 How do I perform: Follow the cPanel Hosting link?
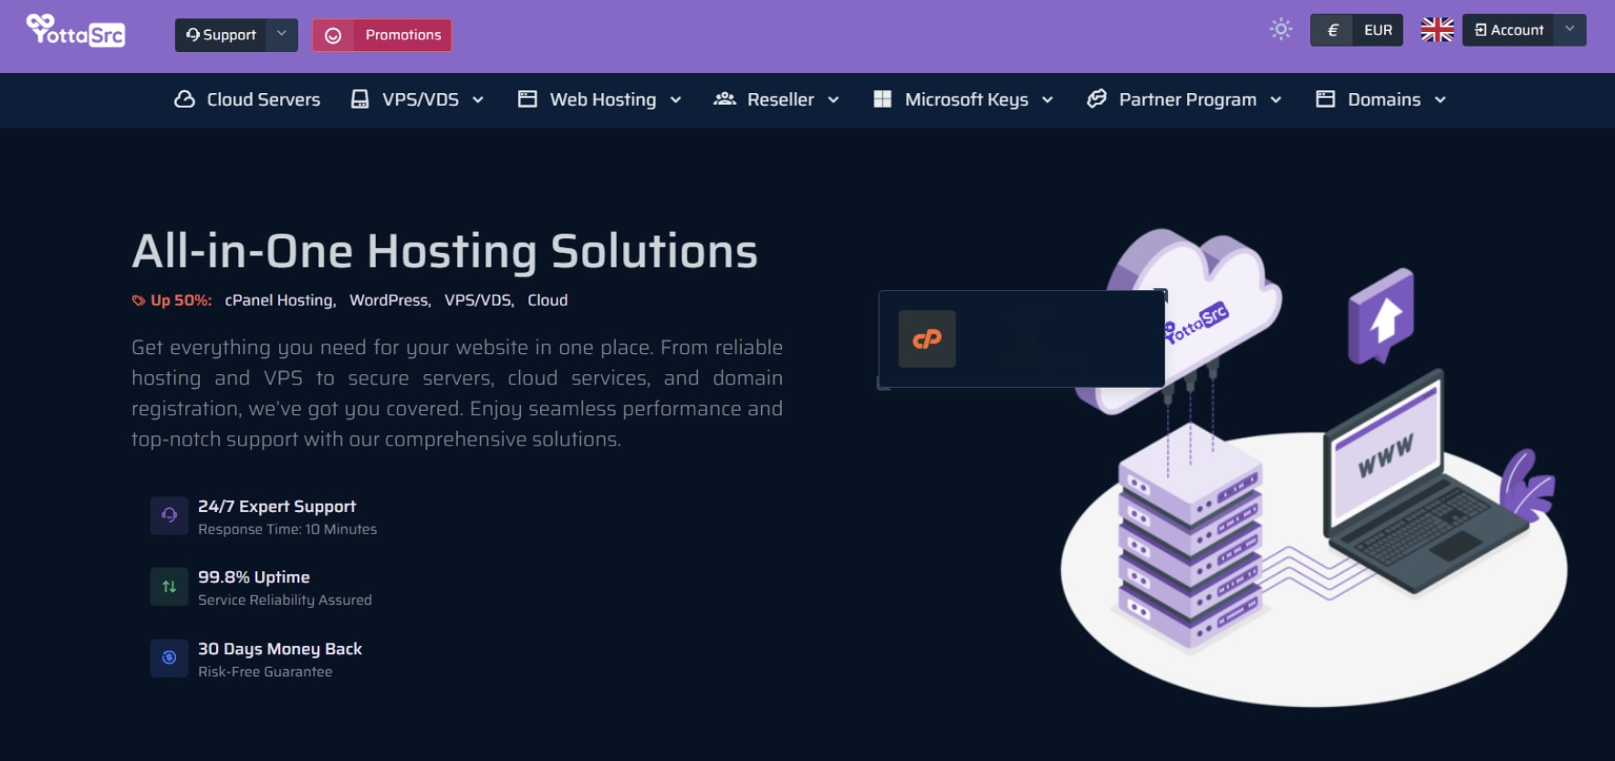pyautogui.click(x=280, y=300)
